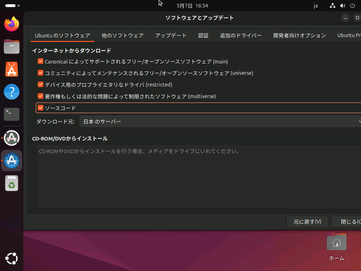Open Software Updater dock icon

[12, 138]
